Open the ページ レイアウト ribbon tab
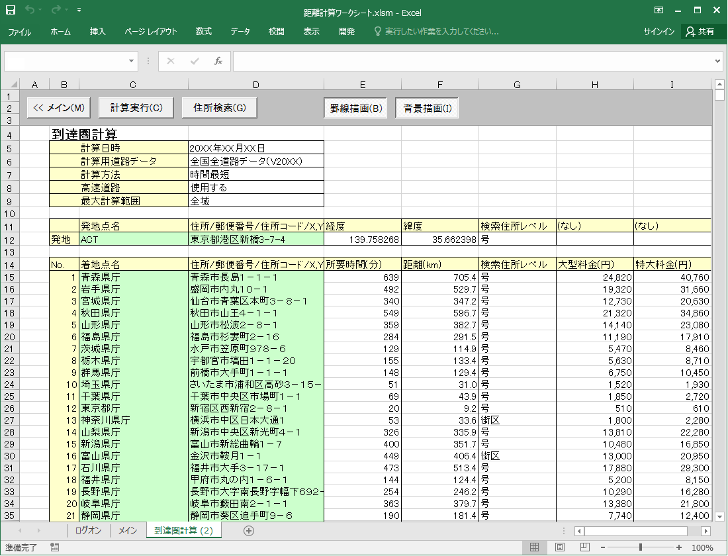This screenshot has height=556, width=728. (x=150, y=32)
